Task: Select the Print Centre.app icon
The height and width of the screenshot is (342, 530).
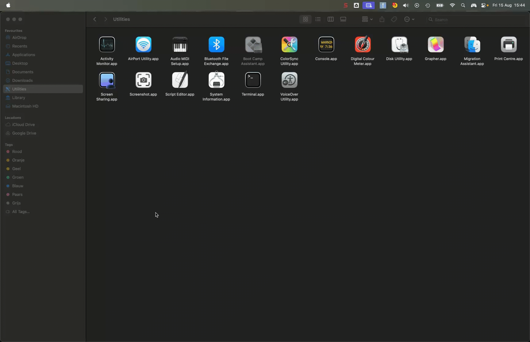Action: click(509, 45)
